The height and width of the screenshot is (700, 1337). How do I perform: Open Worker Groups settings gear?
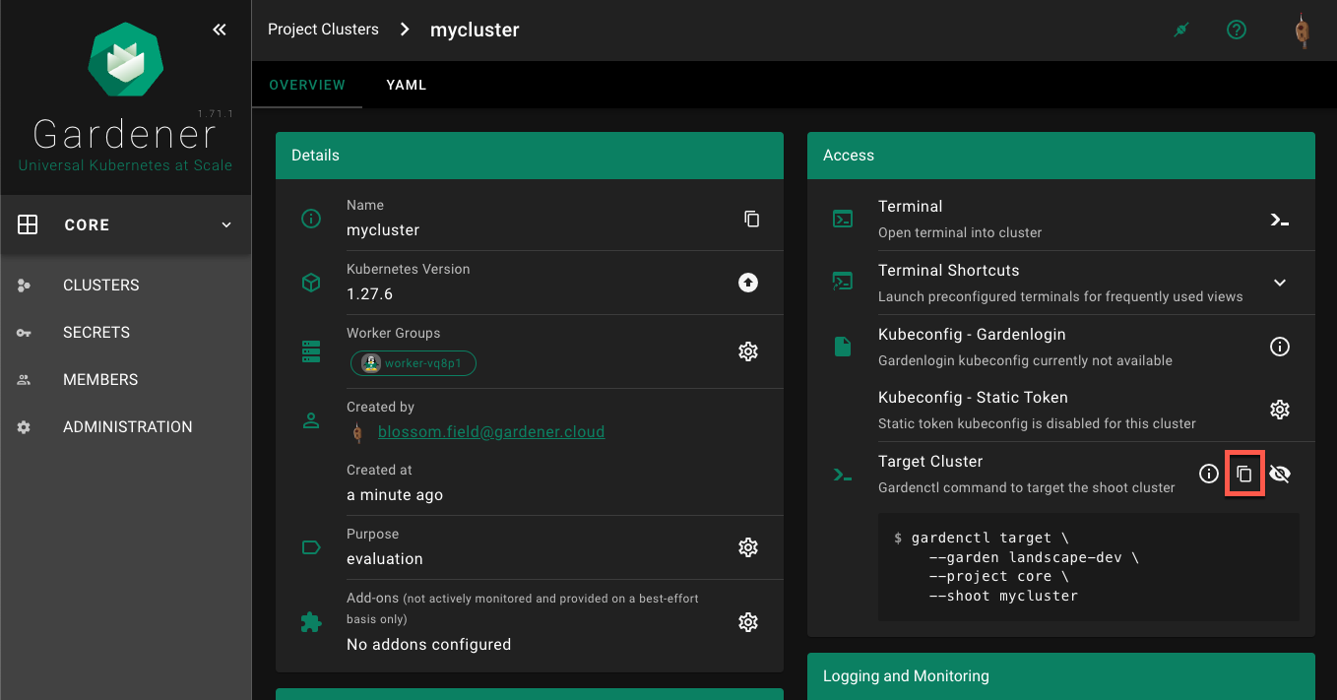tap(748, 351)
